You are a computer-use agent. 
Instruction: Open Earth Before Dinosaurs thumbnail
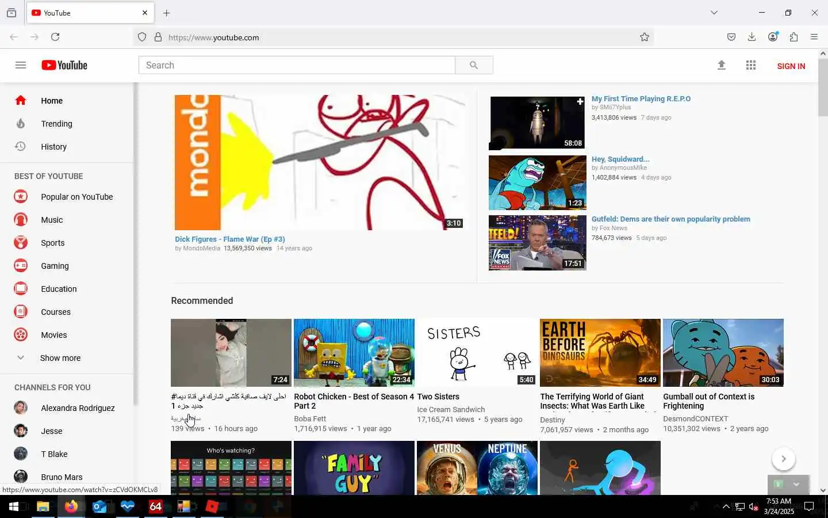[600, 353]
